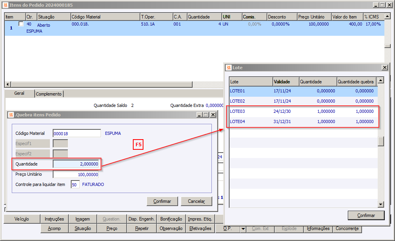
Task: Close the Quebra itens Pedido dialog
Action: (x=213, y=115)
